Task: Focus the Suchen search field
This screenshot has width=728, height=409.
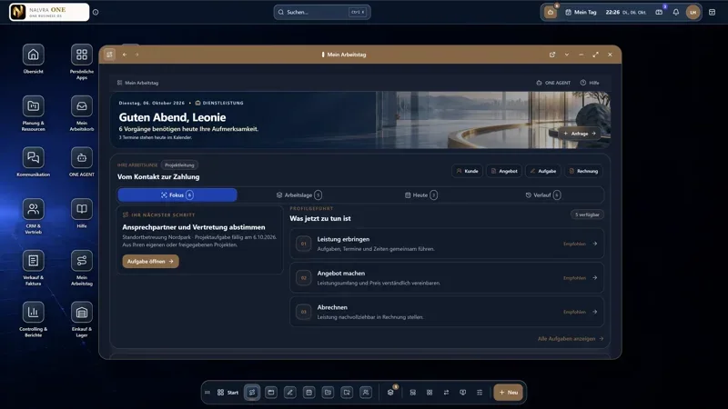Action: (322, 13)
